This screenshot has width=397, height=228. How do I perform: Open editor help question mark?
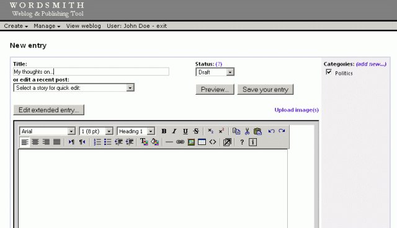(242, 142)
